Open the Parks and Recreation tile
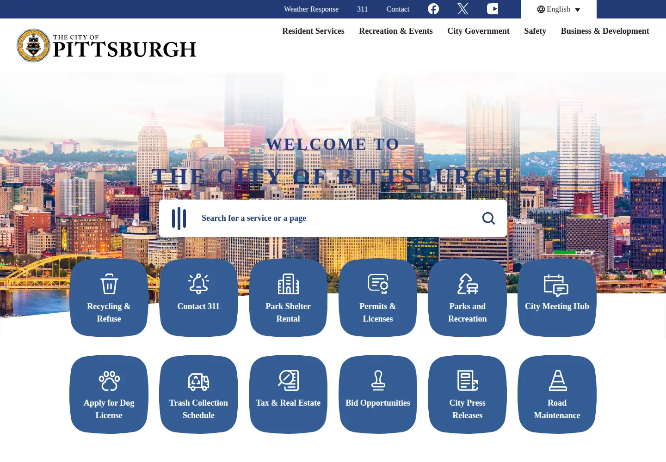Viewport: 666px width, 462px height. pos(467,298)
